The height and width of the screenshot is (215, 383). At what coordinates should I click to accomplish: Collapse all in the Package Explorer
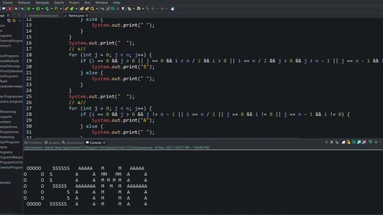tap(9, 20)
